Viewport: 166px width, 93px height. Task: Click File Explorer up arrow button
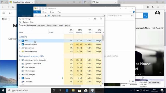46,16
